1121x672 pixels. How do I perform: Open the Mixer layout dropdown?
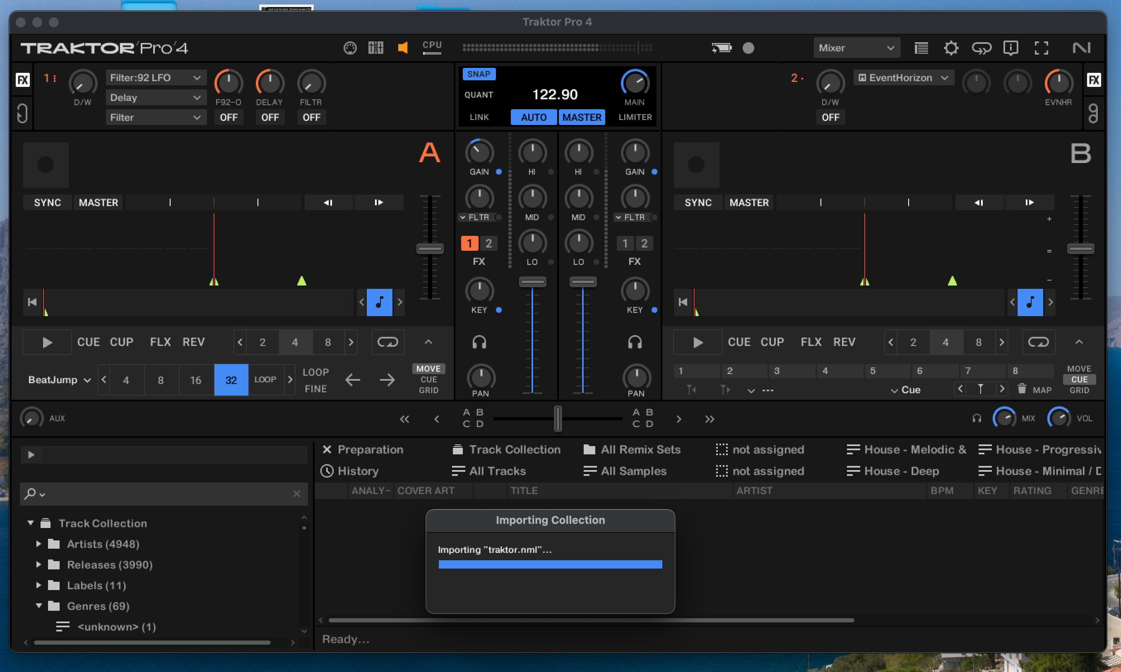(856, 48)
